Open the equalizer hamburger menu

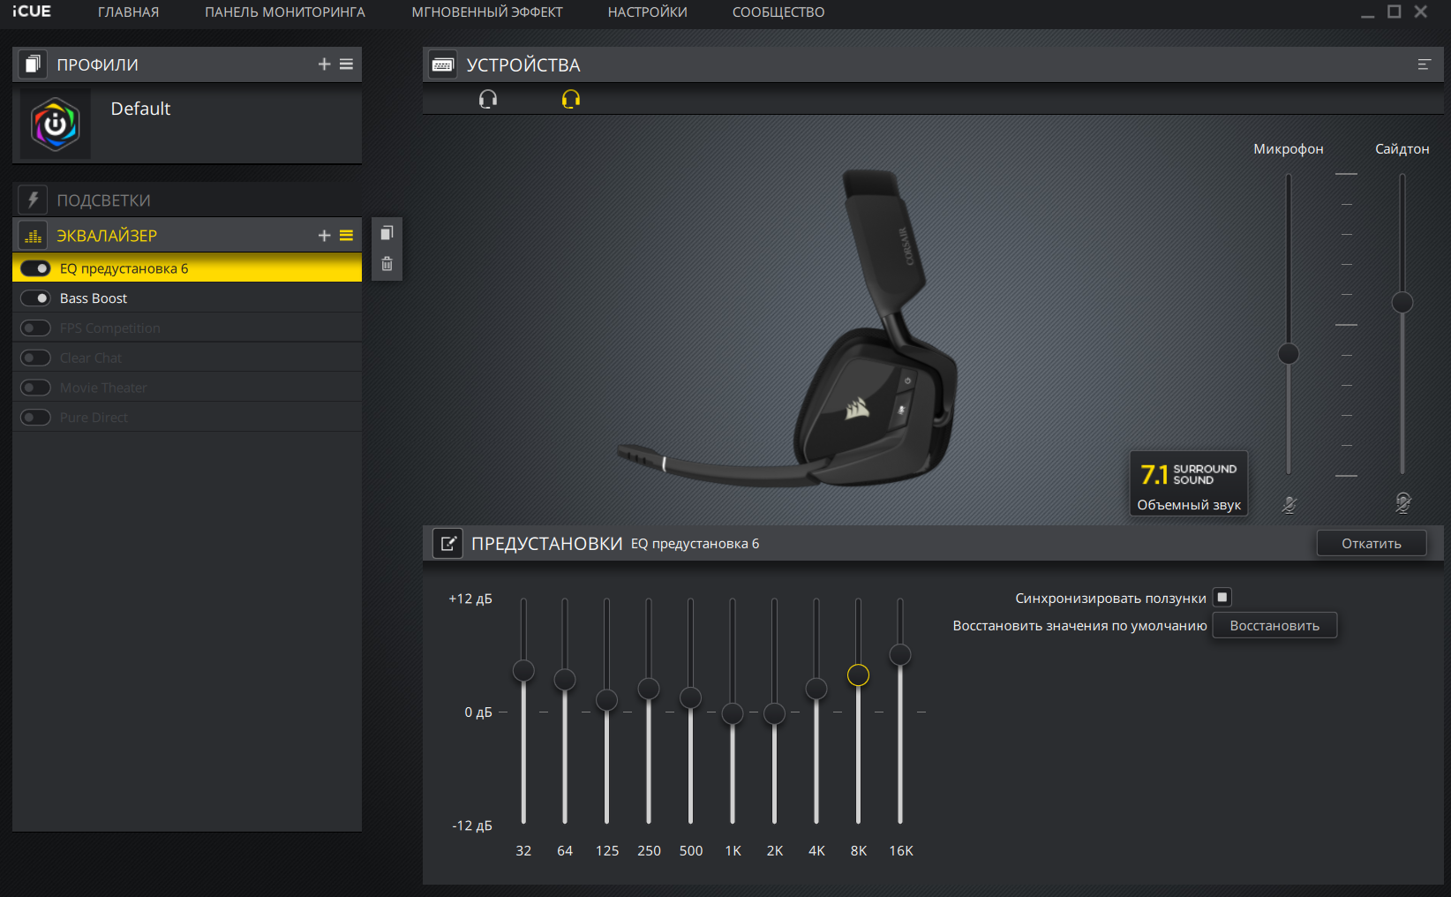(346, 236)
